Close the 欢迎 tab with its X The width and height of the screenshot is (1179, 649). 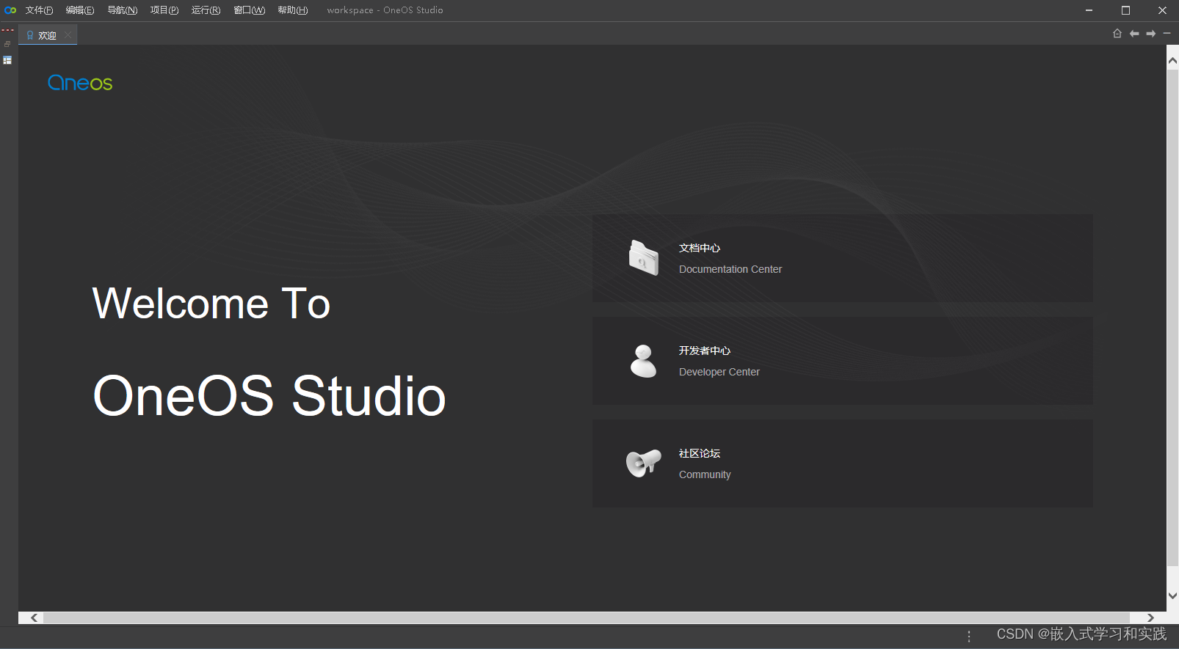tap(68, 34)
